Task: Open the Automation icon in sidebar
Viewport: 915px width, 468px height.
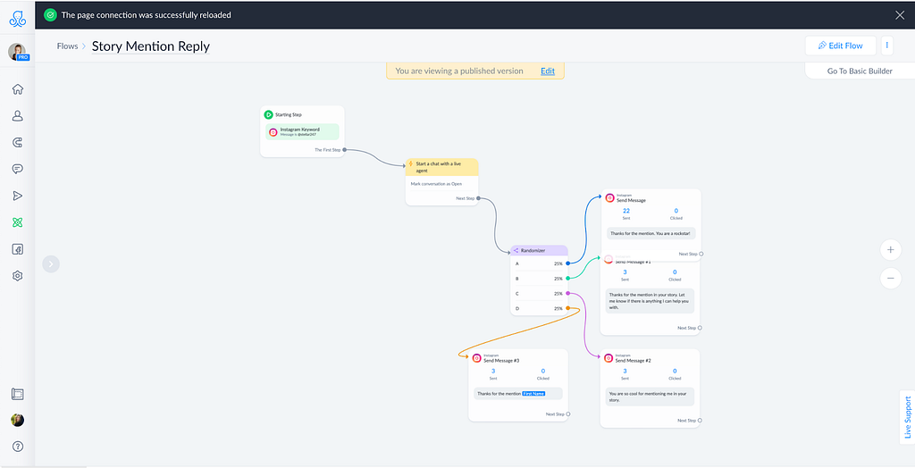Action: pyautogui.click(x=18, y=222)
